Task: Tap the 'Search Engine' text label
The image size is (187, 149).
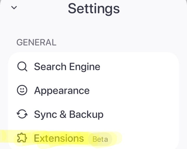Action: [x=67, y=67]
